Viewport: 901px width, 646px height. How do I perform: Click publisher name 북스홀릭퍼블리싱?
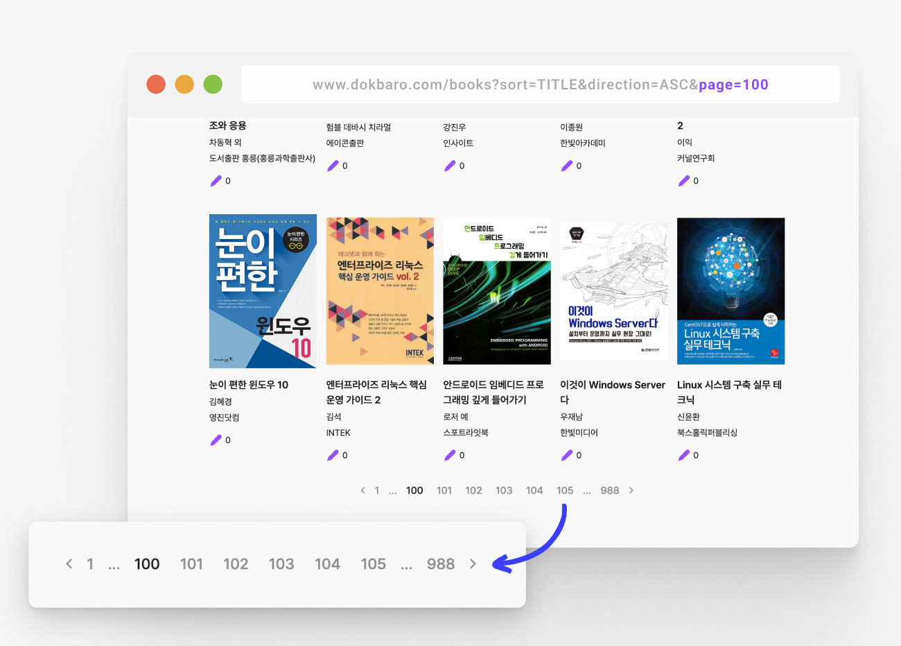(708, 433)
